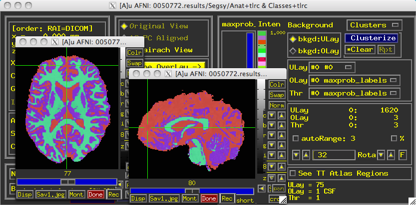Screen dimensions: 416x205
Task: Click Swap in the axial viewer
Action: coord(135,63)
